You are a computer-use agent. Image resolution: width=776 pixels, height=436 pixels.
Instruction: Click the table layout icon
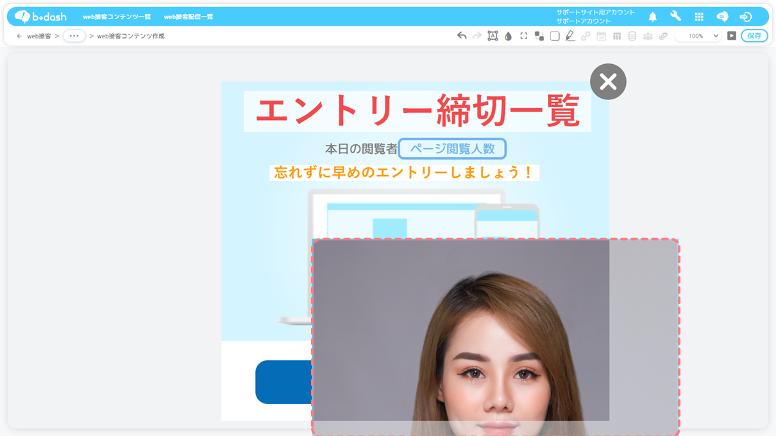(x=616, y=36)
